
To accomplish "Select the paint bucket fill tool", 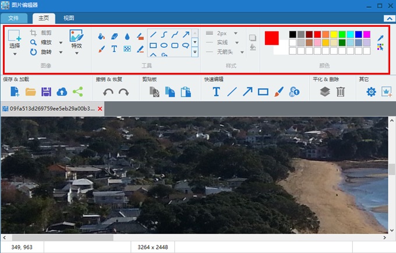I will tap(102, 36).
